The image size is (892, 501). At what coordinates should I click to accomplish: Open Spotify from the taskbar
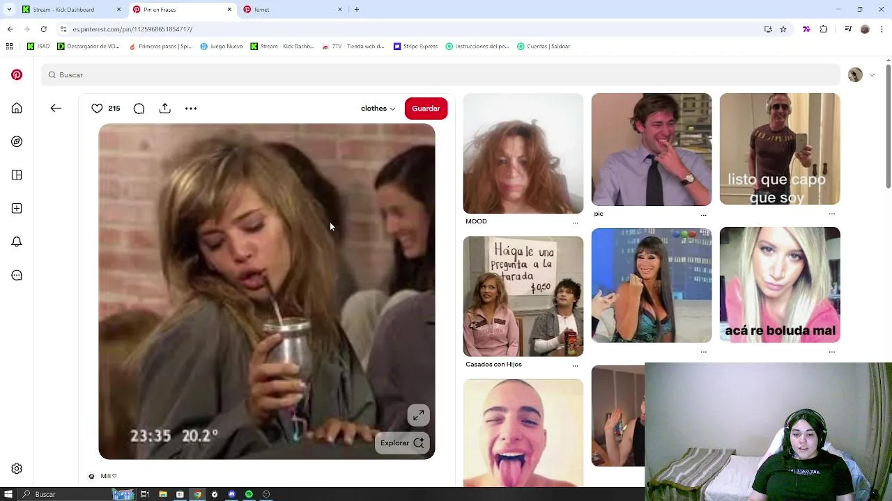point(249,494)
